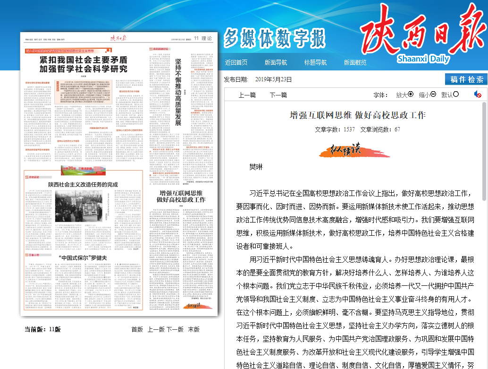Click the font enlarge plus icon
The width and height of the screenshot is (488, 369).
411,94
